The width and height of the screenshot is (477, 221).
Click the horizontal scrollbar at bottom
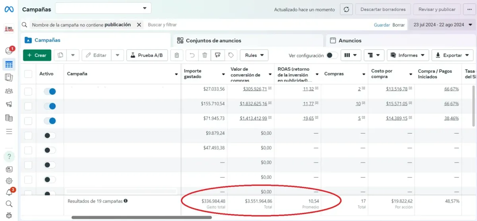pos(142,217)
